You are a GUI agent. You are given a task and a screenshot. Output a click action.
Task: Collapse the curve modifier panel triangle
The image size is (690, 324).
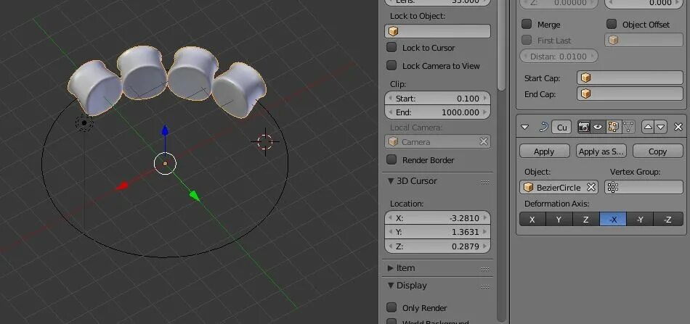(x=524, y=128)
